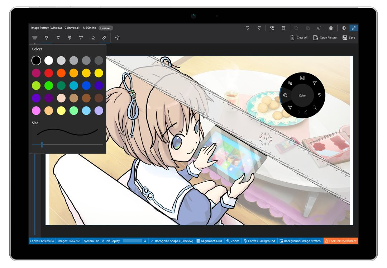This screenshot has width=387, height=268.
Task: Click the vertical blue bar left of canvas
Action: click(35, 194)
